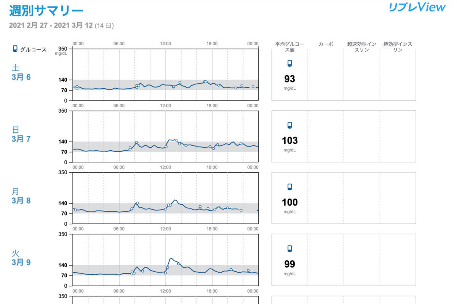Click the カーボ column header
The height and width of the screenshot is (304, 457).
tap(326, 44)
